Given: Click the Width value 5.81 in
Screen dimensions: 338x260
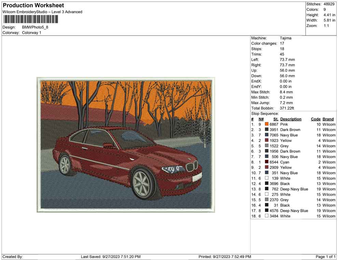Looking at the screenshot, I should (329, 20).
